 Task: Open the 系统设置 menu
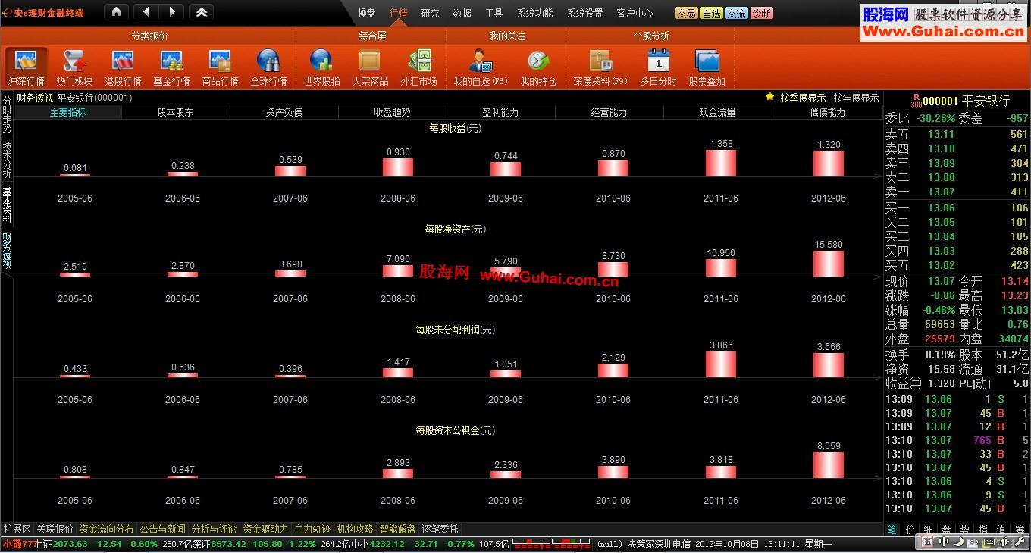pos(585,13)
